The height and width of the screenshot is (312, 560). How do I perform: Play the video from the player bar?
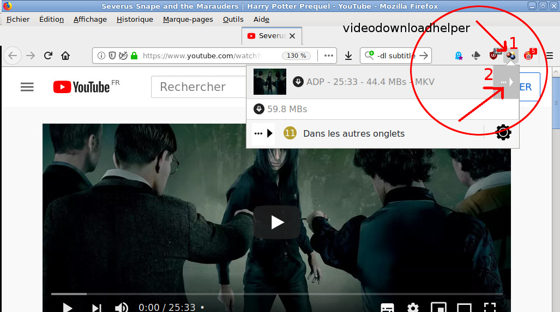click(x=67, y=307)
